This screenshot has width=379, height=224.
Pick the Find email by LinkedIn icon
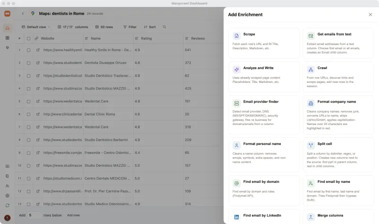[236, 217]
